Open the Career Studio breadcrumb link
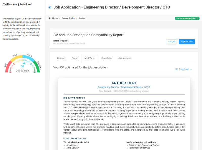The image size is (202, 150). tap(68, 18)
